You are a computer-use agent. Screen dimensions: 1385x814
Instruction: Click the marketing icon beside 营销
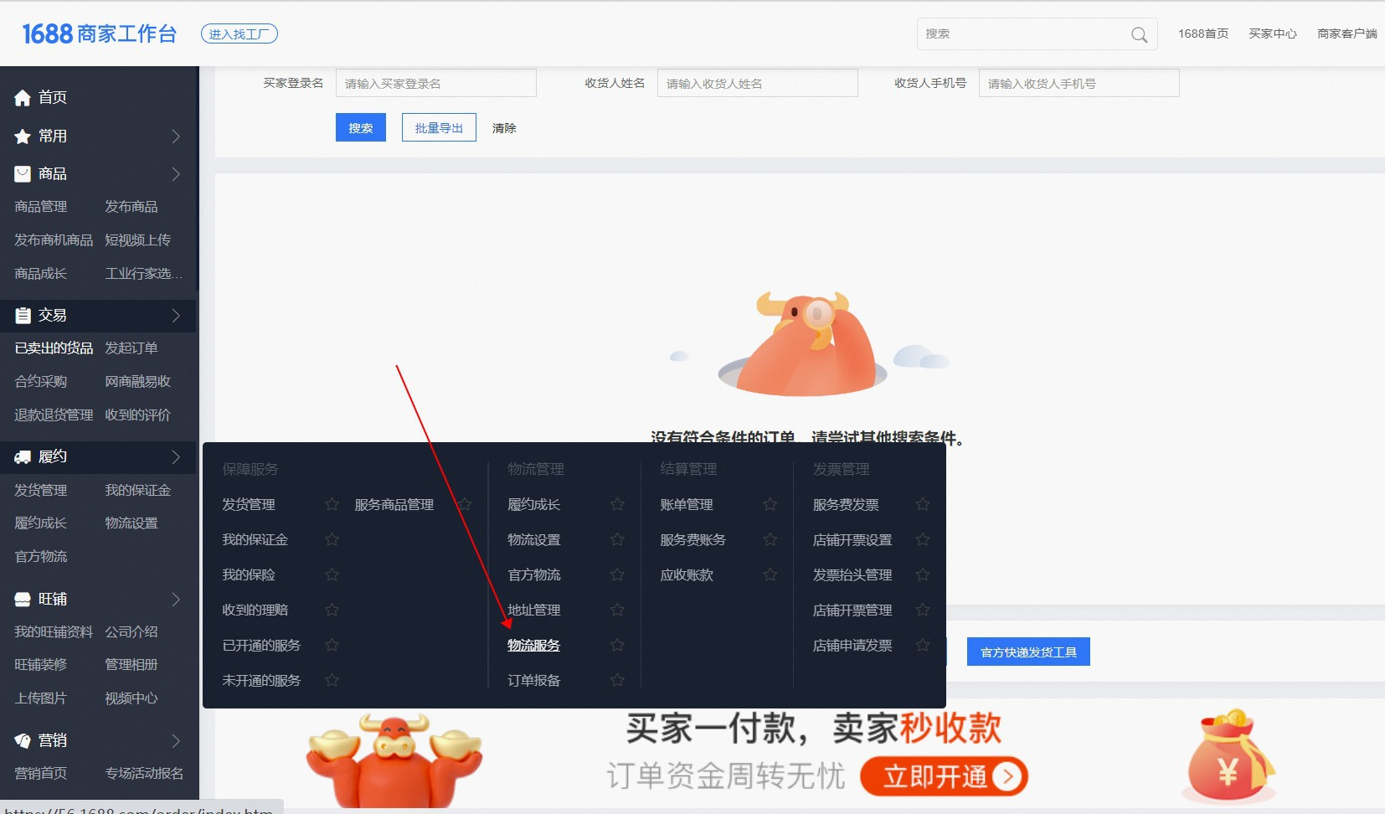coord(23,741)
